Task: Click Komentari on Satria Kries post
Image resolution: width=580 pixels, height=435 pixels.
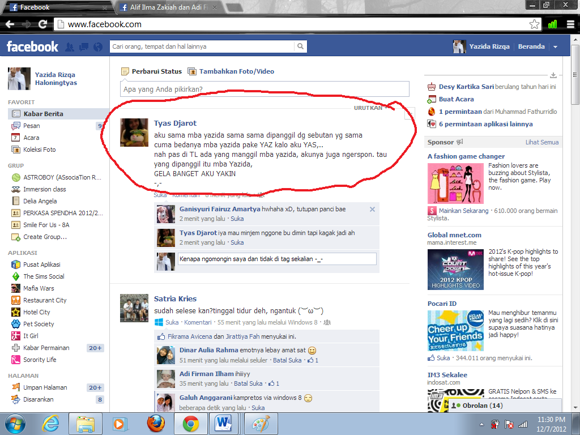Action: pos(198,322)
